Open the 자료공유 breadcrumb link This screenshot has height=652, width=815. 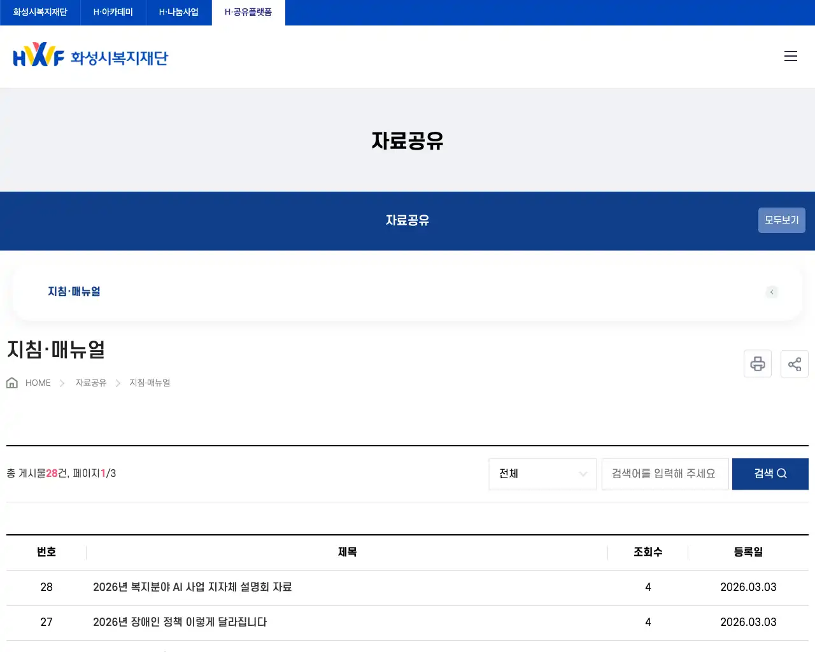[90, 383]
